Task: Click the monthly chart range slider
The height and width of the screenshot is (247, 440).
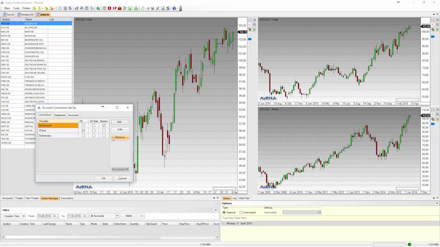Action: click(x=408, y=188)
